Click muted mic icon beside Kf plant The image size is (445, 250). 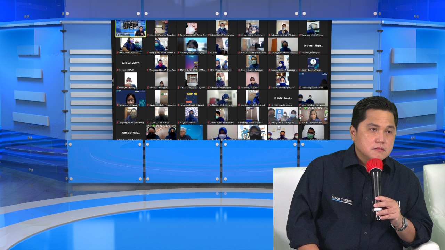click(208, 53)
